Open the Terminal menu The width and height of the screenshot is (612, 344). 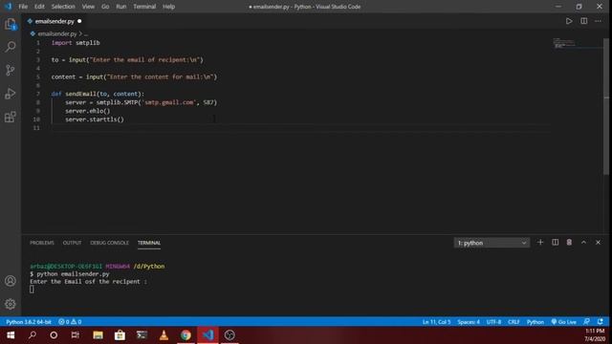[144, 7]
